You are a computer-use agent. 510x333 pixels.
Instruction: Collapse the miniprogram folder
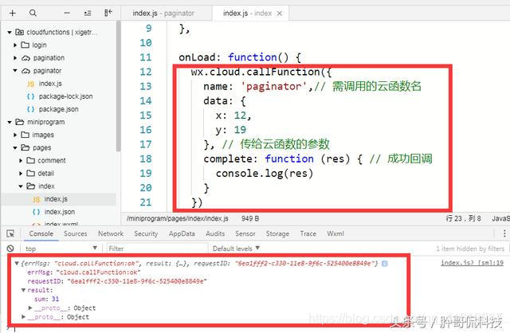10,122
